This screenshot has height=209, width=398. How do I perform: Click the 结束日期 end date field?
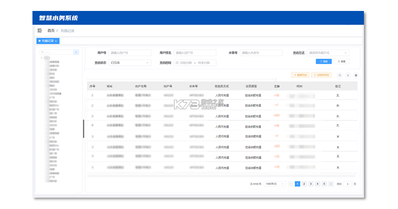204,63
